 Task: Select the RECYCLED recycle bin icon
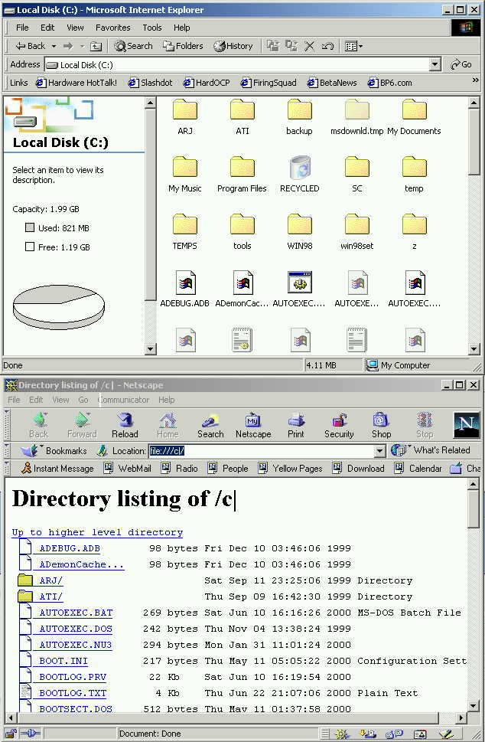point(300,167)
